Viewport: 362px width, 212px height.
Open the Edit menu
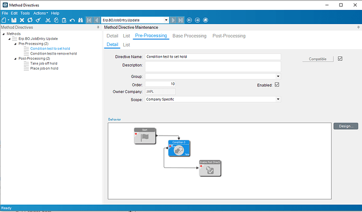[14, 13]
